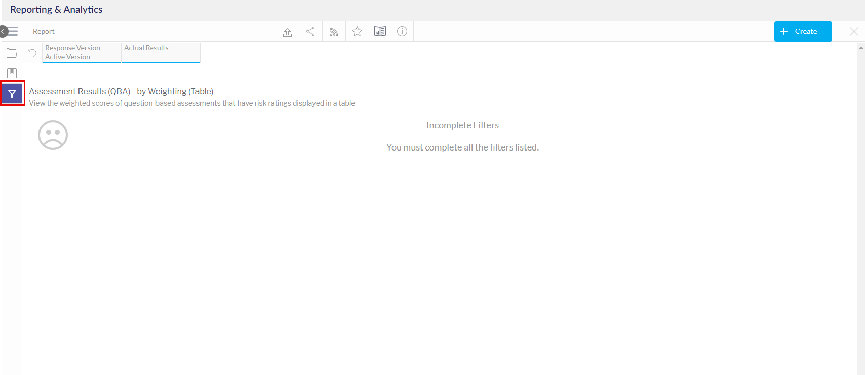The width and height of the screenshot is (865, 375).
Task: Open the share icon
Action: point(310,31)
